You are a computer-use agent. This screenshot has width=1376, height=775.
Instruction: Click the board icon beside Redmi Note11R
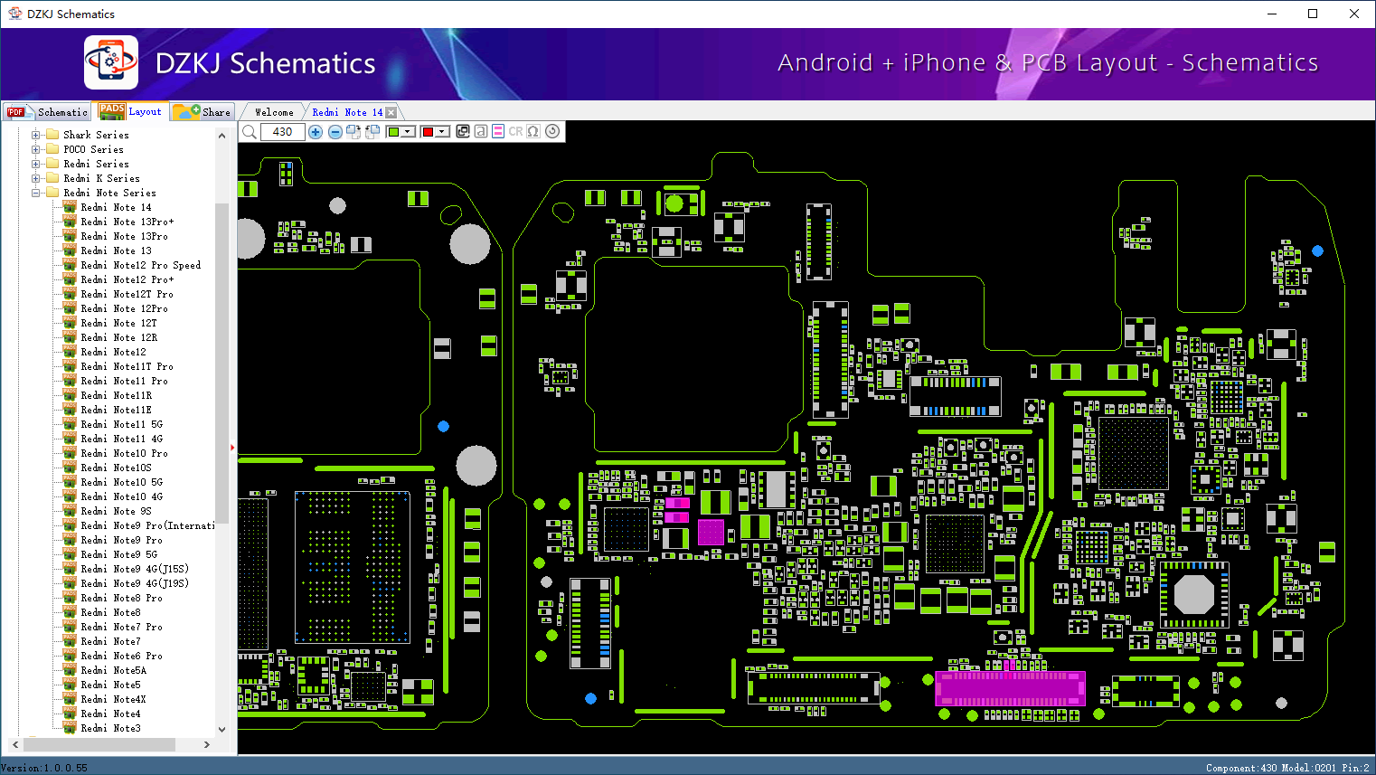pos(70,395)
